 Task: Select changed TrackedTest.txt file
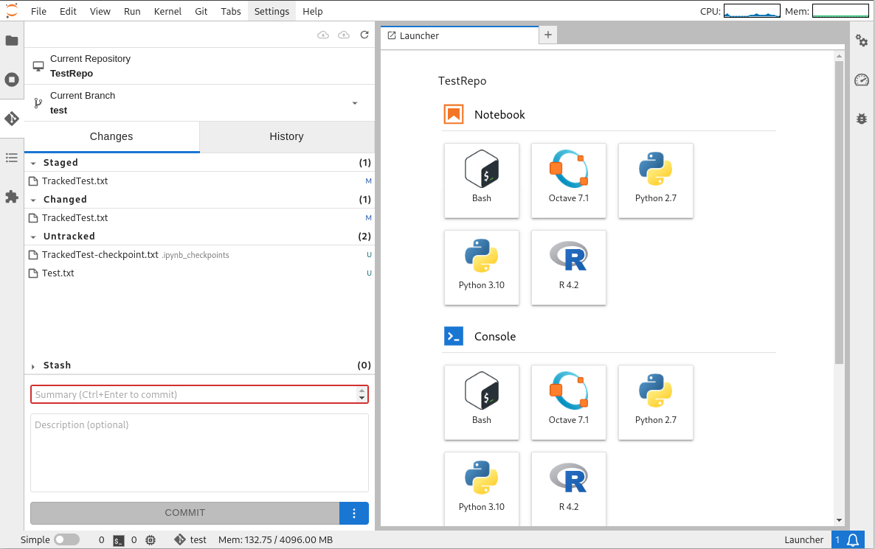click(x=199, y=218)
